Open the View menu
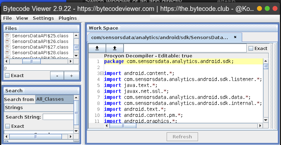The width and height of the screenshot is (281, 145). point(22,18)
